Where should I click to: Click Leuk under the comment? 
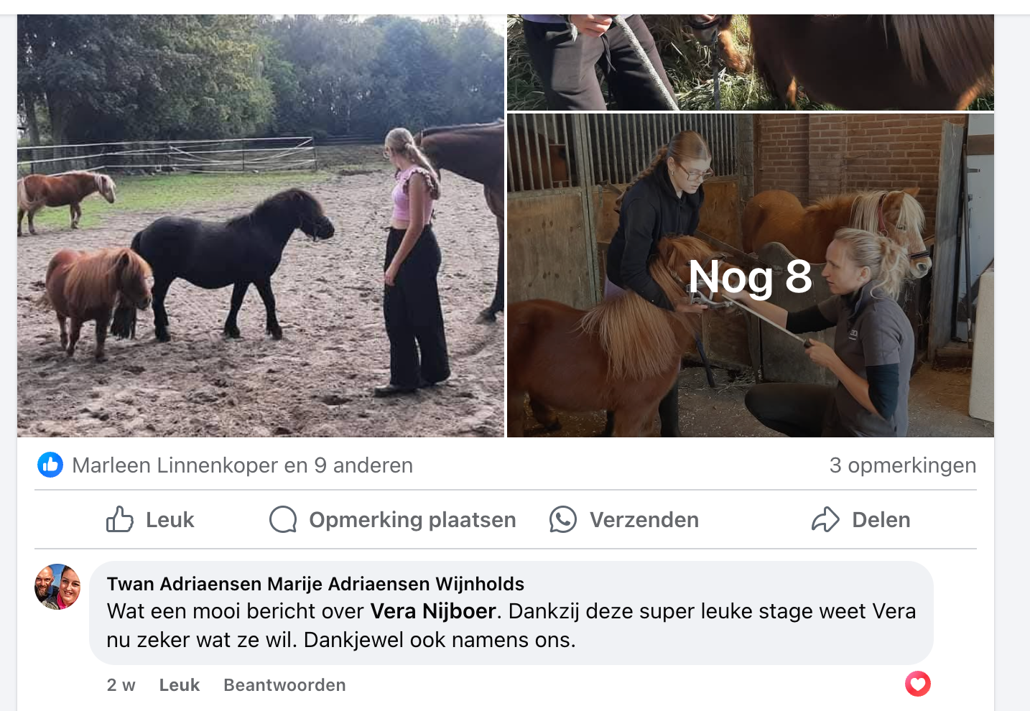180,685
